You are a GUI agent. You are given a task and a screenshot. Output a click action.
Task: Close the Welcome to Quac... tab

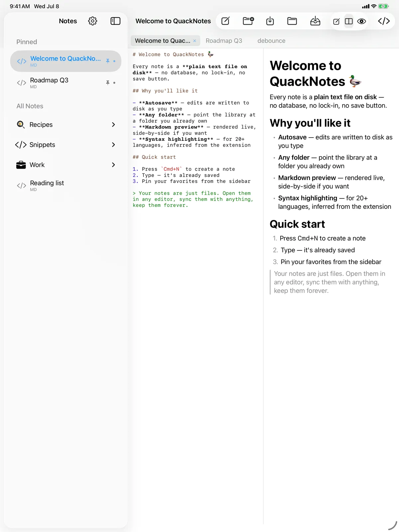coord(195,41)
